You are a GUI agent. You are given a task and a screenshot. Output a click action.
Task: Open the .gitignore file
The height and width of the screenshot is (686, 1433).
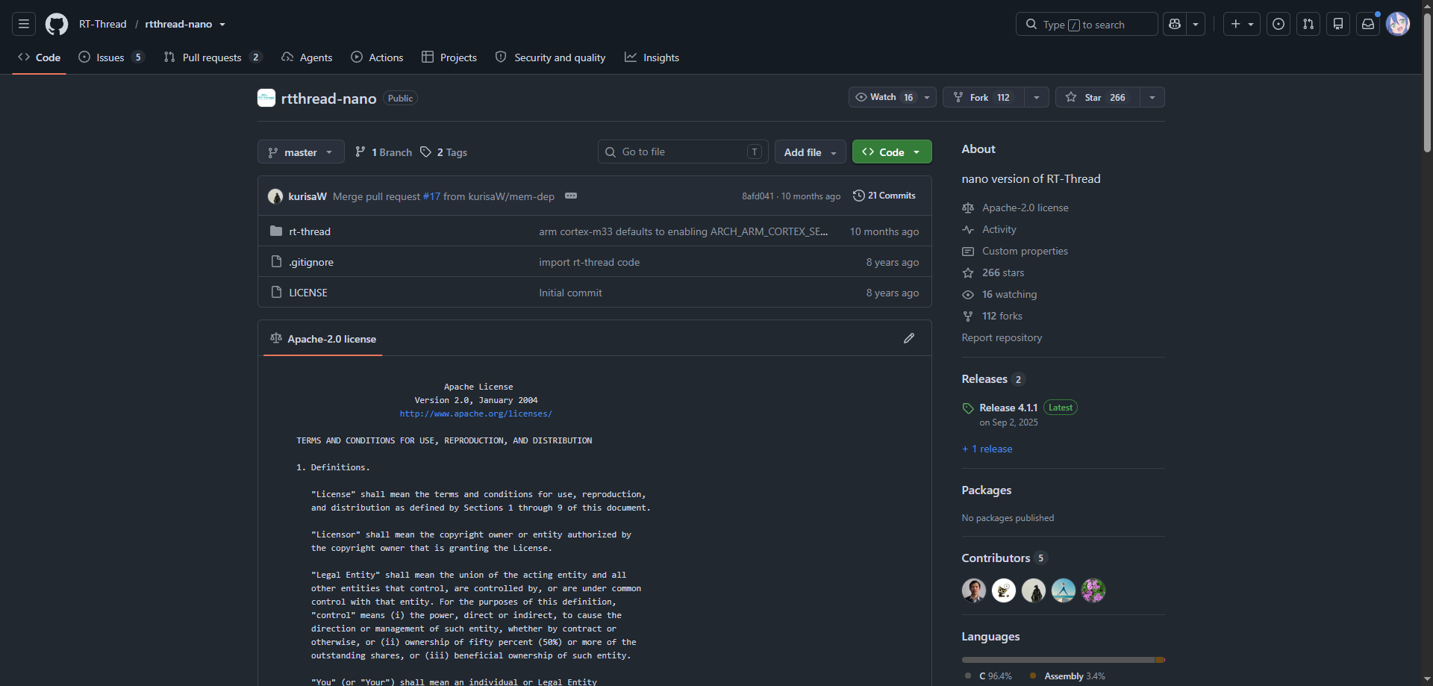311,262
